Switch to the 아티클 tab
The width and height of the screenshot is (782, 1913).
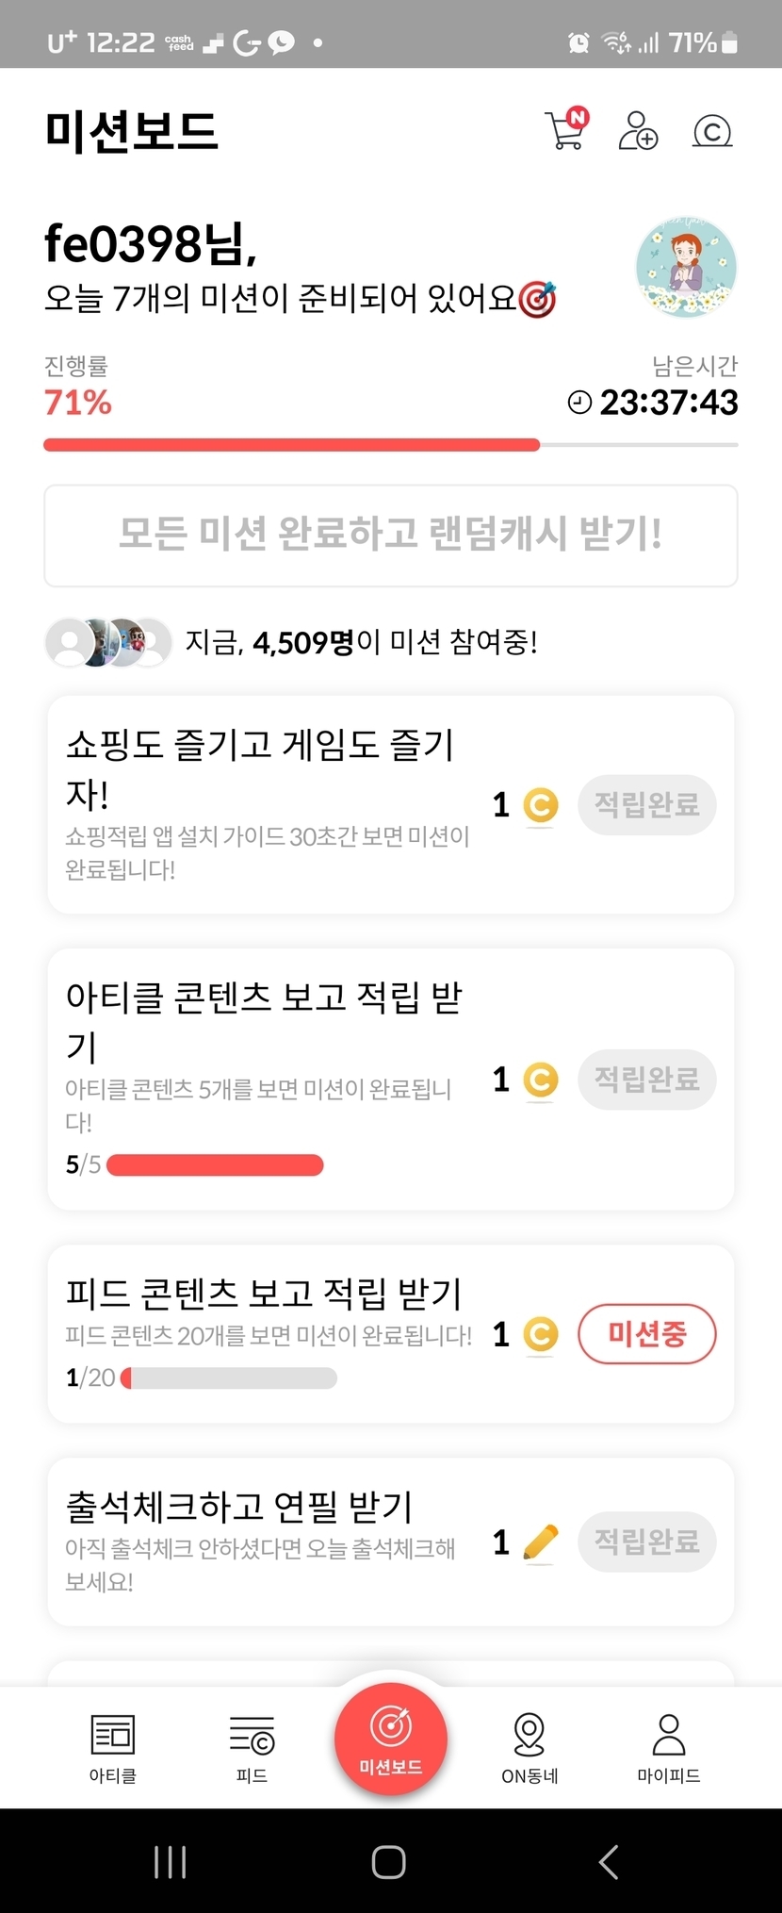click(113, 1749)
